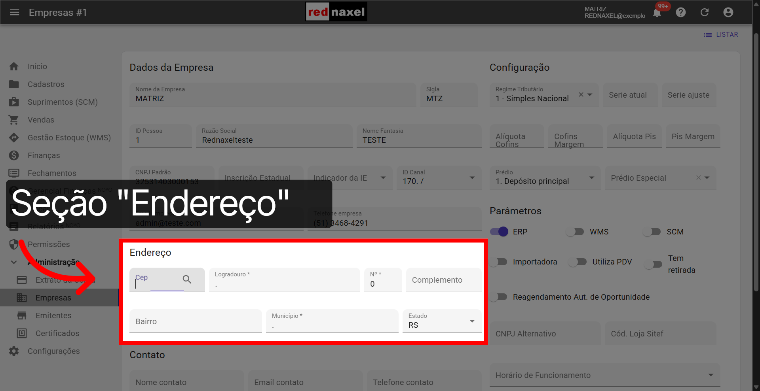Collapse the Administração section

click(x=13, y=262)
